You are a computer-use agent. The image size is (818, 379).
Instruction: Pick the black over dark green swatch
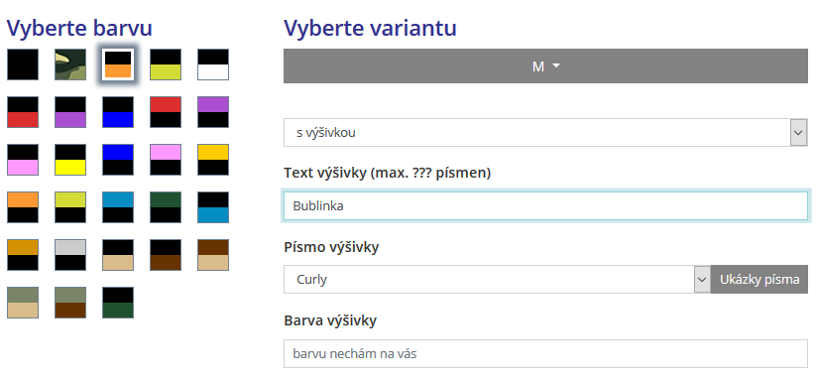[x=118, y=303]
